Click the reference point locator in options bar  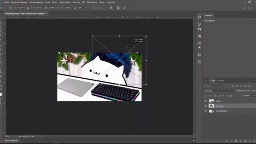[10, 8]
